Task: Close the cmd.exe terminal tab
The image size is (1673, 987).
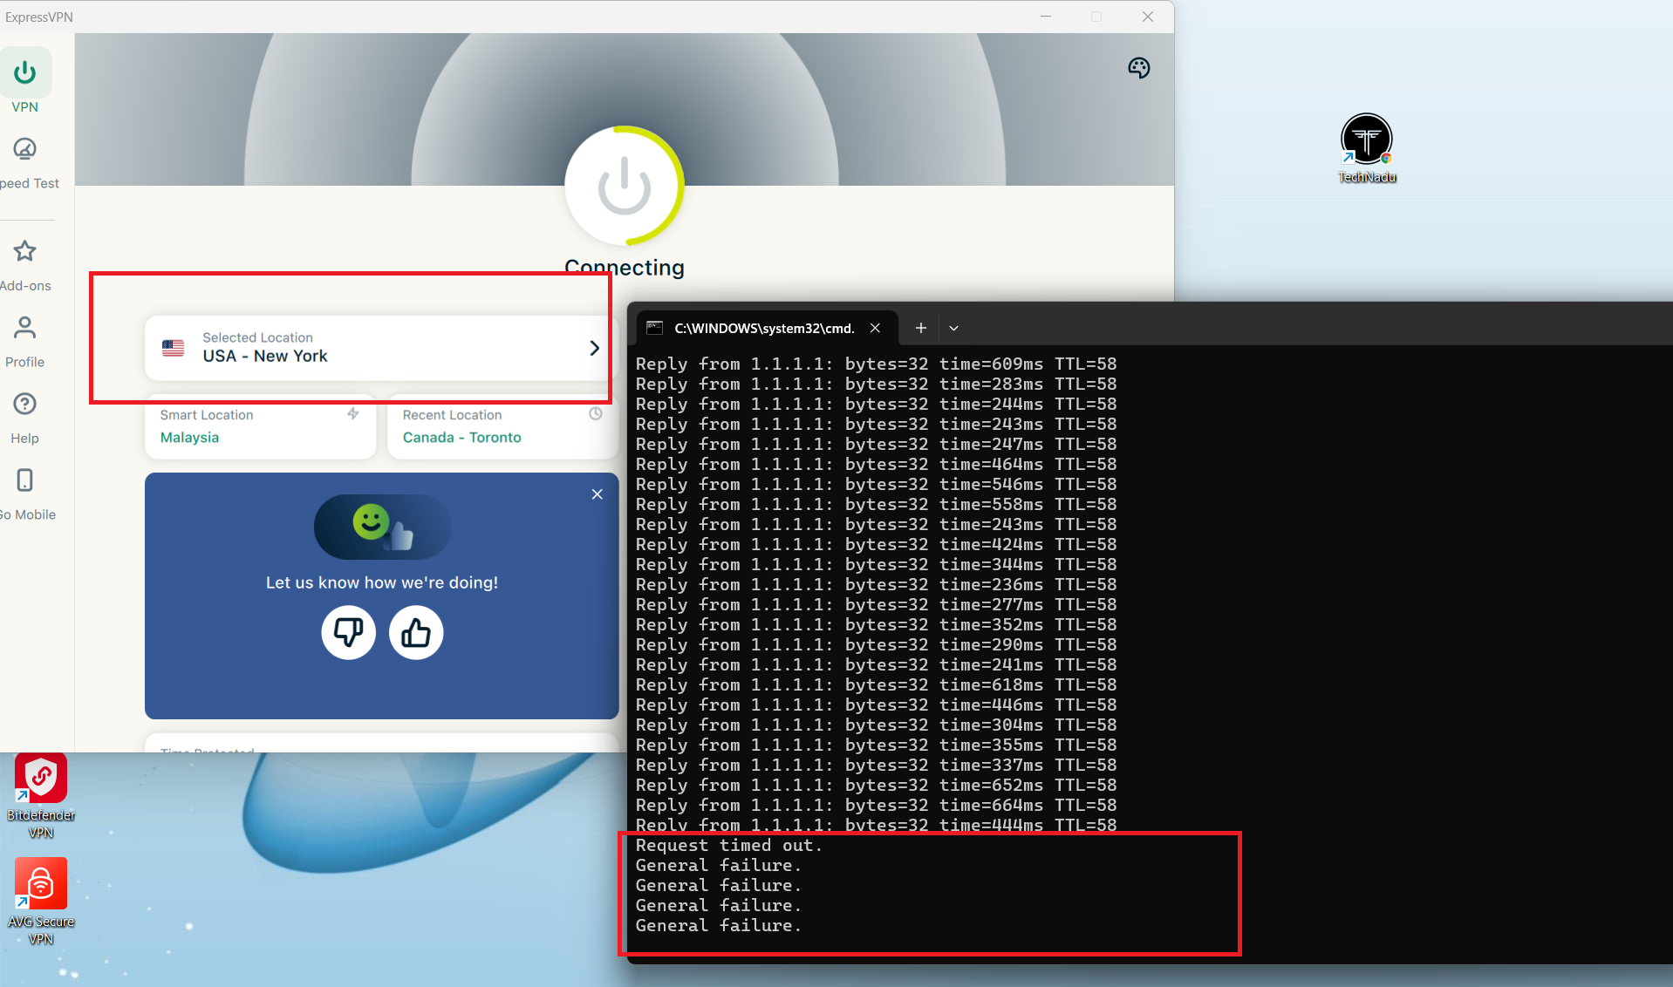Action: coord(875,328)
